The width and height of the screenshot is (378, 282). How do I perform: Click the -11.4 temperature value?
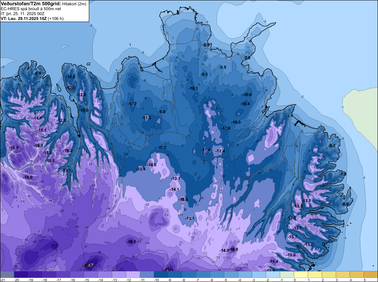[x=206, y=150]
